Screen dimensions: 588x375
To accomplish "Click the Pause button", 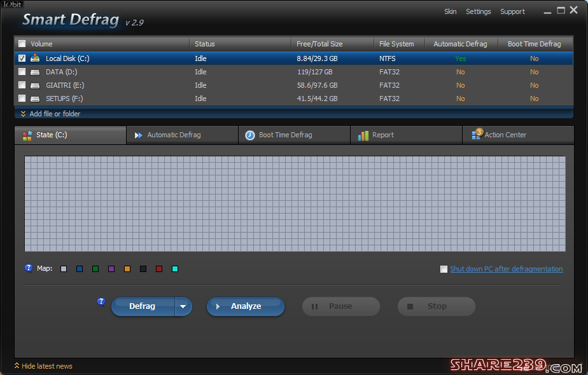I will click(x=341, y=306).
